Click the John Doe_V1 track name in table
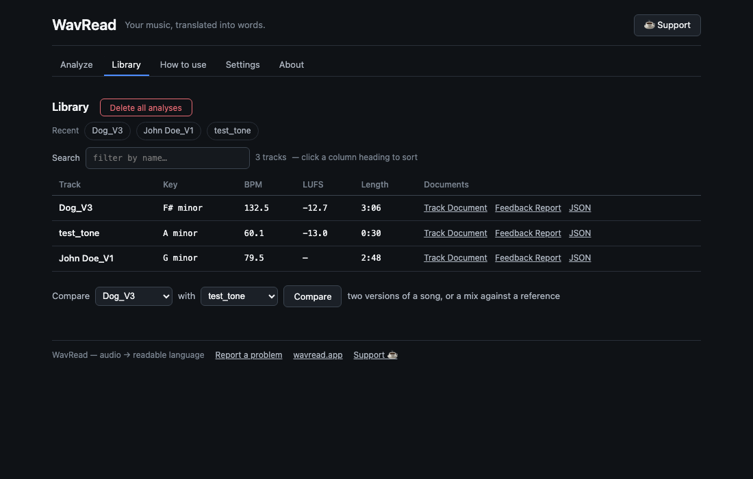The width and height of the screenshot is (753, 479). tap(86, 258)
